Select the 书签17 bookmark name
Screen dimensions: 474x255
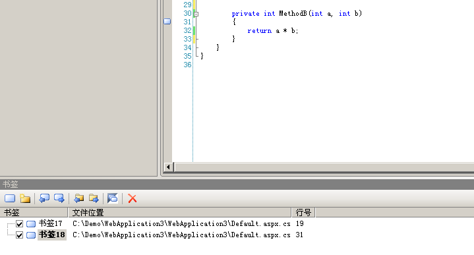(x=51, y=223)
